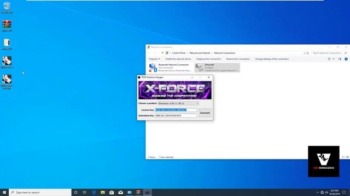This screenshot has width=350, height=196.
Task: Minimize the TDM Solutions Keygen window
Action: pyautogui.click(x=192, y=77)
